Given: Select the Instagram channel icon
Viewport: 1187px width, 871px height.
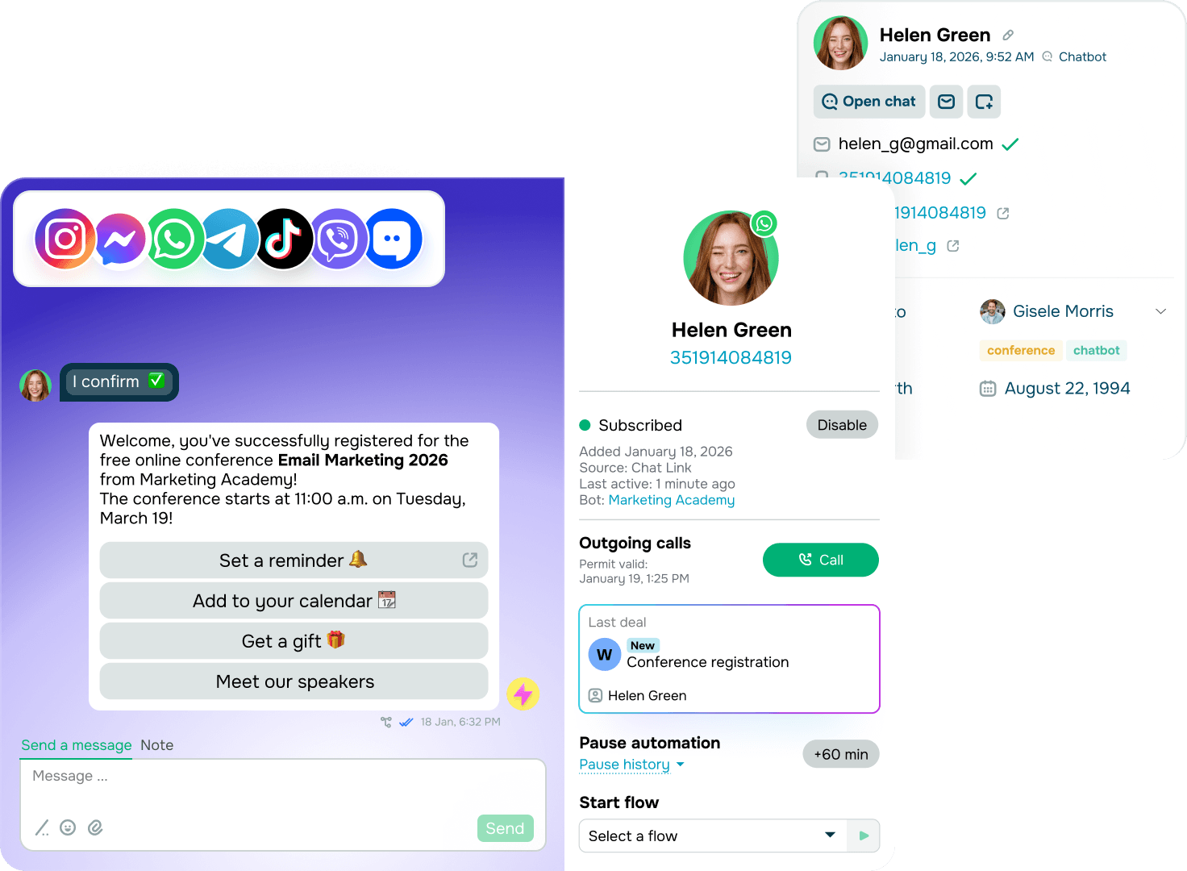Looking at the screenshot, I should [x=65, y=239].
